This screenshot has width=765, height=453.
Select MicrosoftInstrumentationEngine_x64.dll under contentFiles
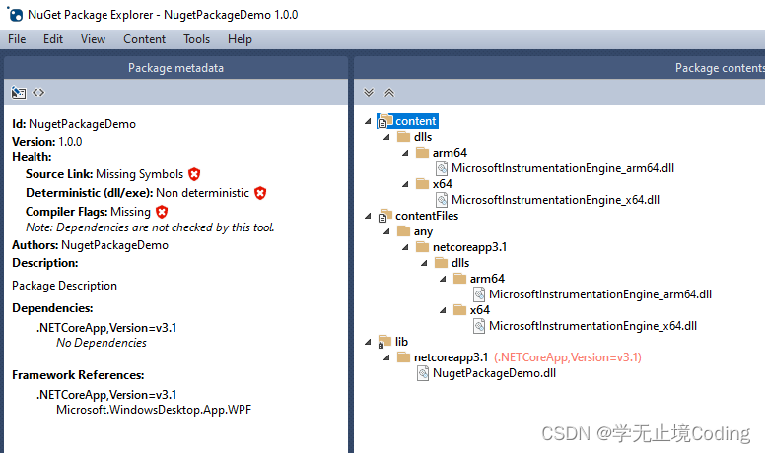pos(593,326)
